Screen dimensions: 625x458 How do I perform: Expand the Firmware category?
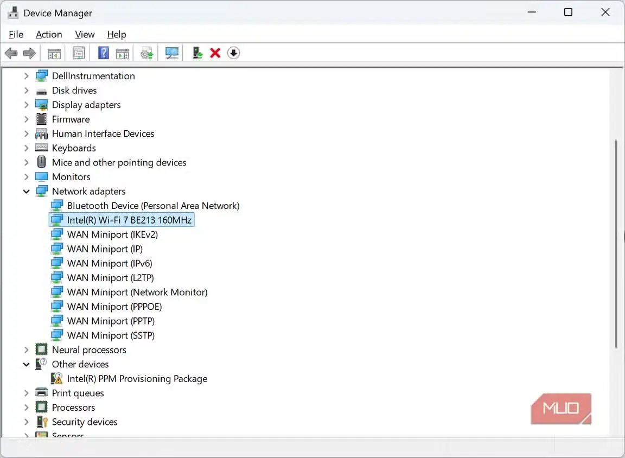coord(26,119)
